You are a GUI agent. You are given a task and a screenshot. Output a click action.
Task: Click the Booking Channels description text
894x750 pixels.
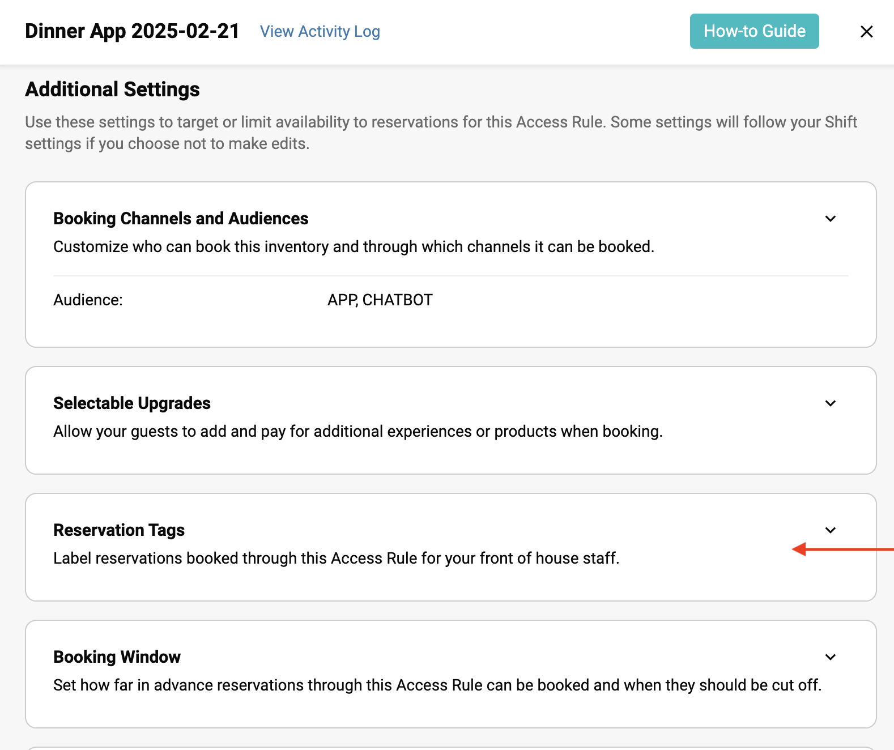coord(354,247)
